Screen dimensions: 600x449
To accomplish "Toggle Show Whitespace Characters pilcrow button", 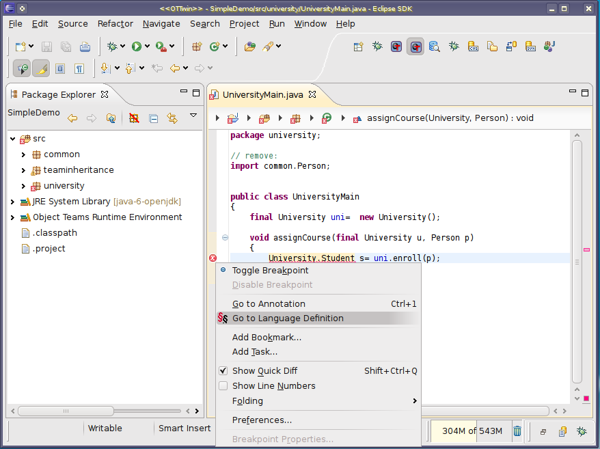I will point(79,69).
